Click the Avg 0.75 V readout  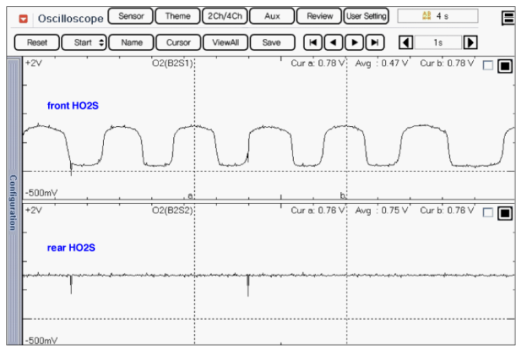point(382,211)
